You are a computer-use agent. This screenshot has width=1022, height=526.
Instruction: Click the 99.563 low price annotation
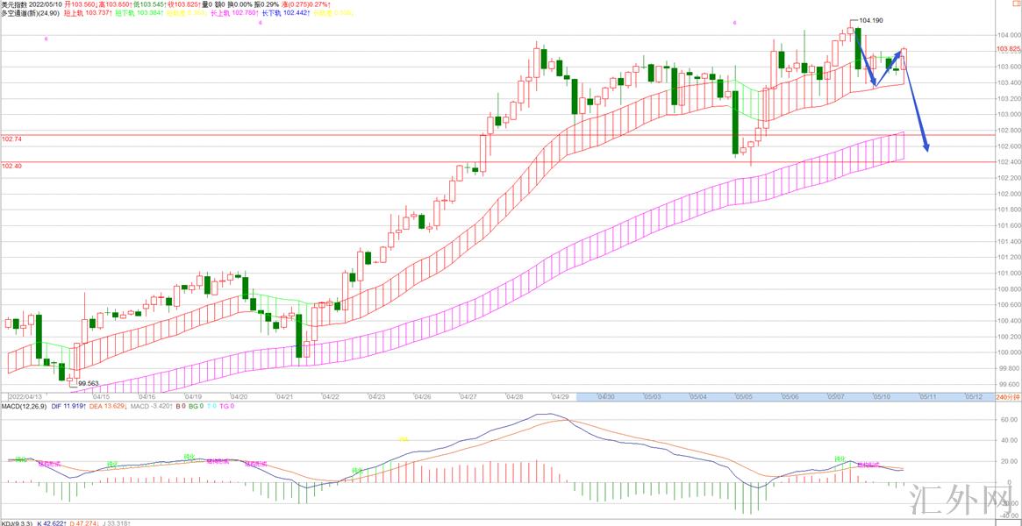(x=88, y=383)
